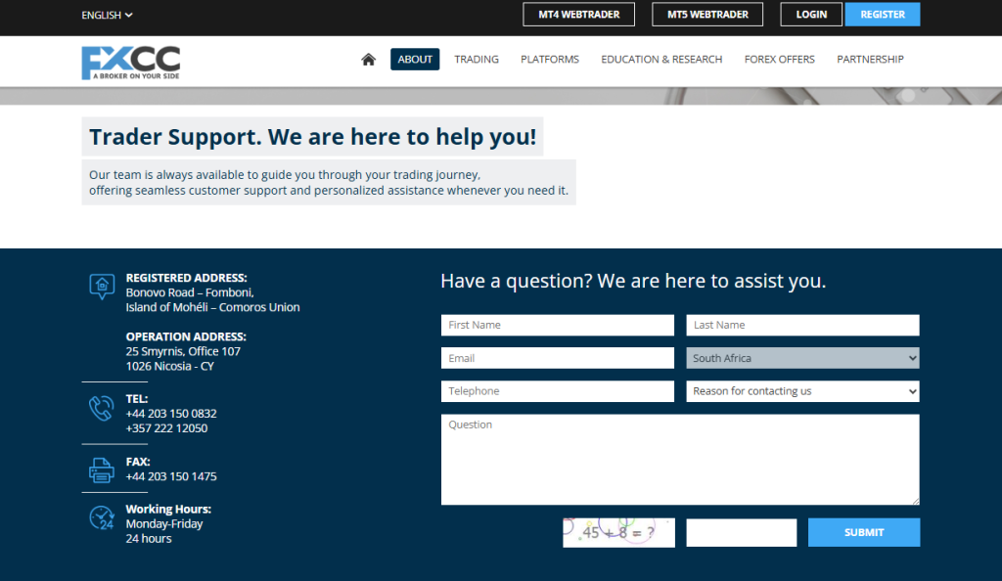
Task: Open the PARTNERSHIP page
Action: [870, 59]
